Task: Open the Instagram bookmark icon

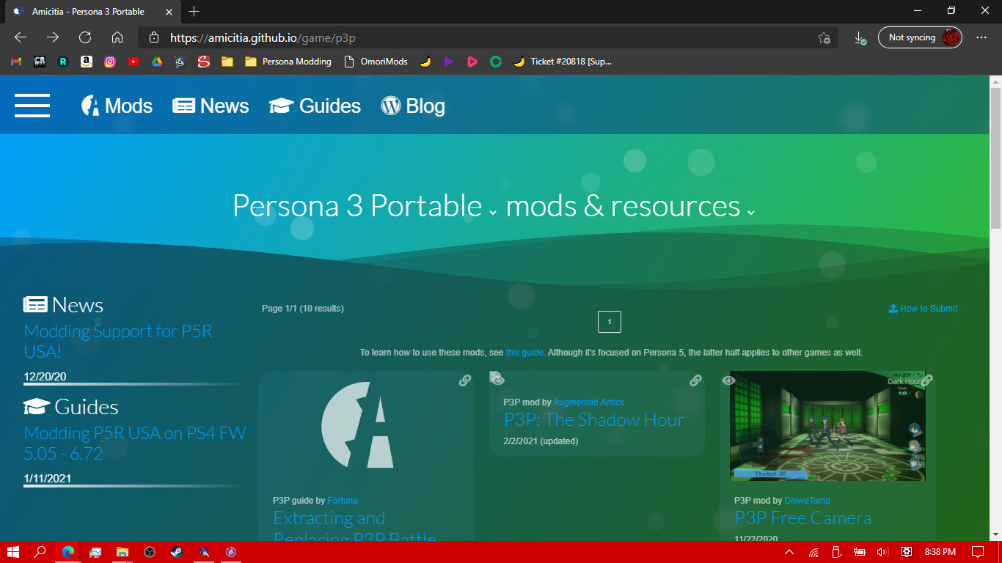Action: (110, 62)
